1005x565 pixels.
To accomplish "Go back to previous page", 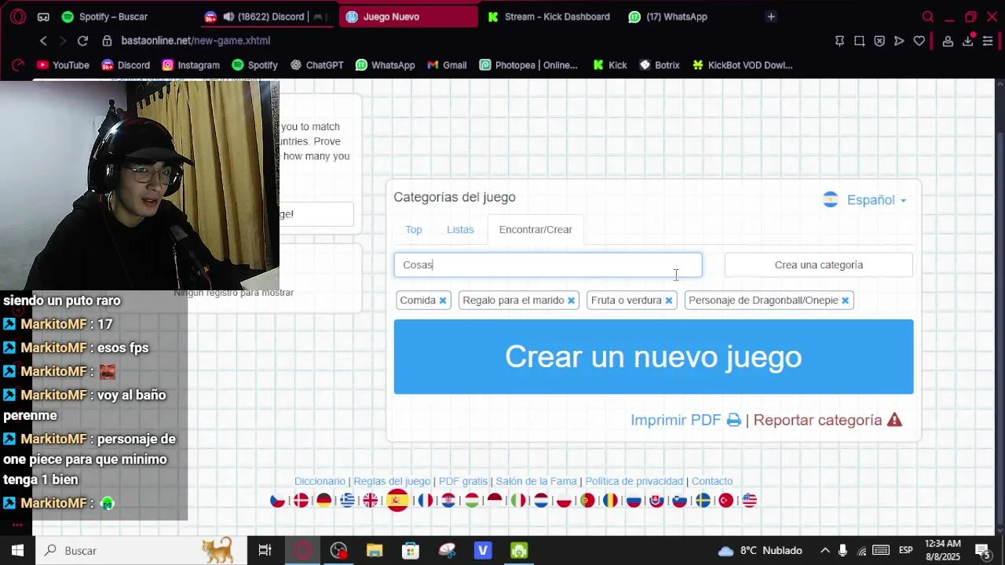I will point(43,41).
